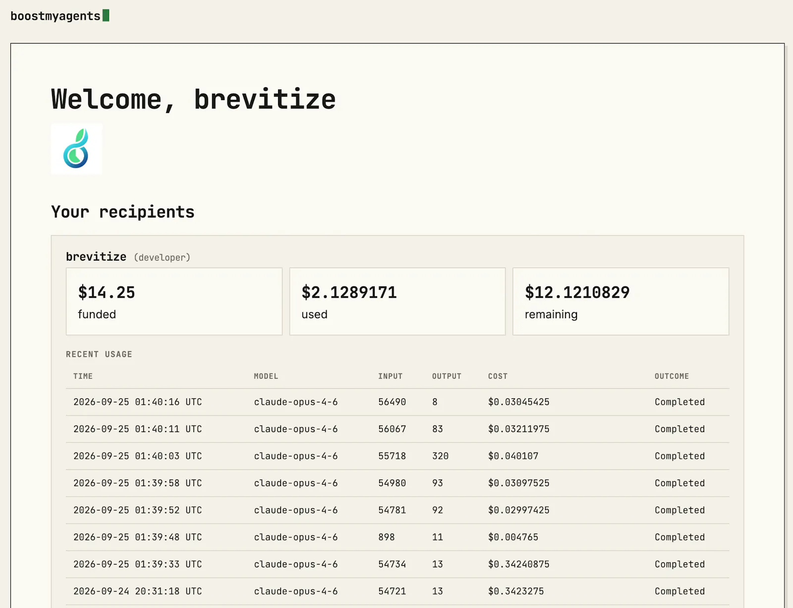Select timestamp 2026-09-25 01:39:52 UTC
Screen dimensions: 793x608
point(138,510)
